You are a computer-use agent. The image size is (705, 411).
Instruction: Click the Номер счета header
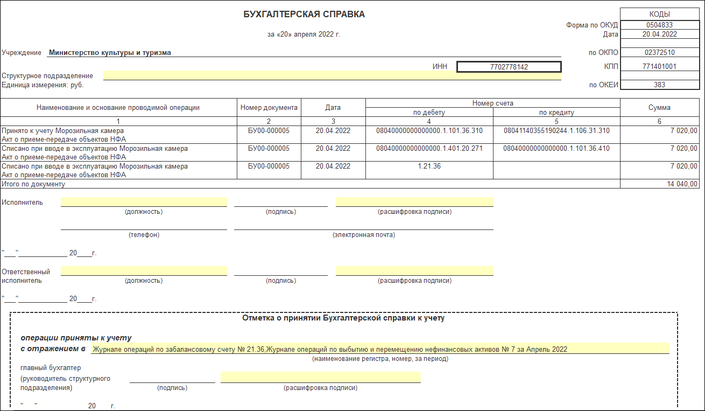(493, 103)
